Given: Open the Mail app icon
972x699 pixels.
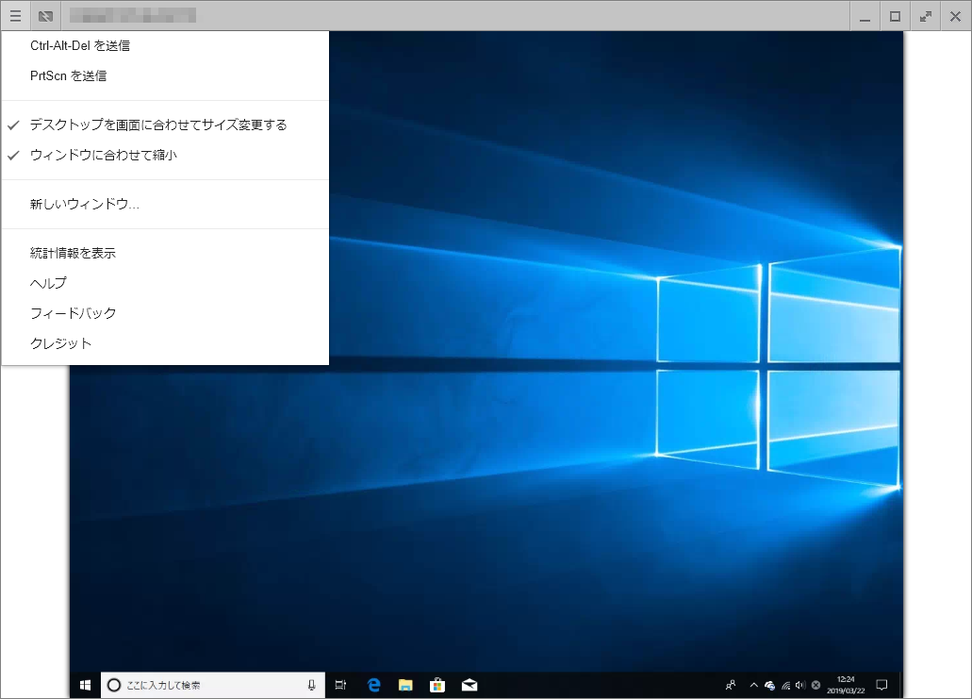Looking at the screenshot, I should (469, 685).
